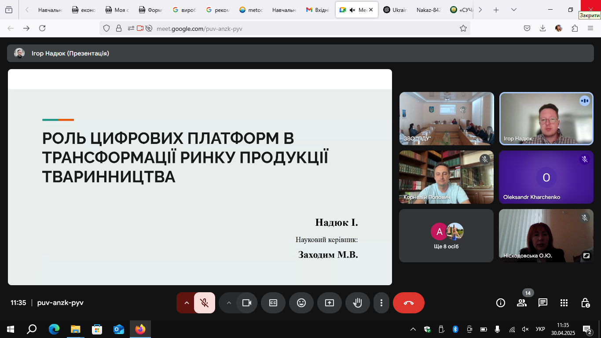Screen dimensions: 601x338
Task: Open host controls lock icon
Action: pyautogui.click(x=585, y=303)
